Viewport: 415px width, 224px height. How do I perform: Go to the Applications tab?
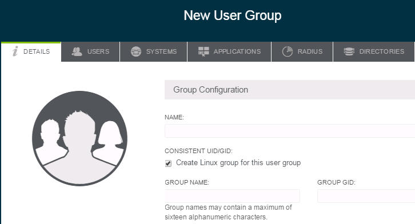coord(229,51)
